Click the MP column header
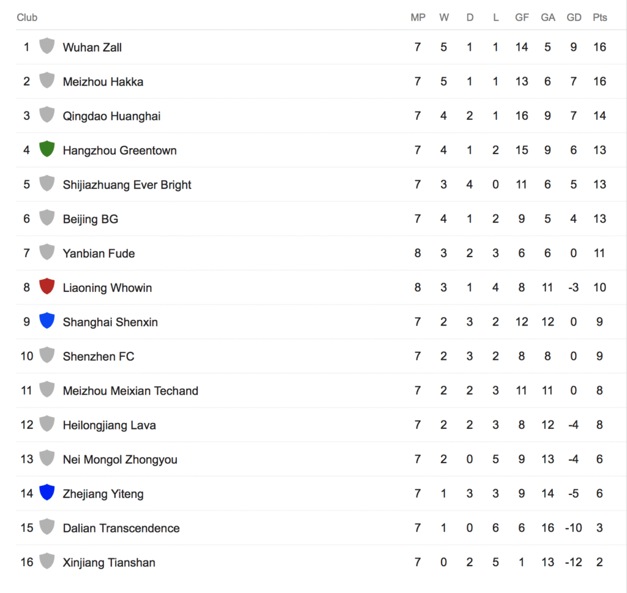627x593 pixels. click(x=418, y=18)
